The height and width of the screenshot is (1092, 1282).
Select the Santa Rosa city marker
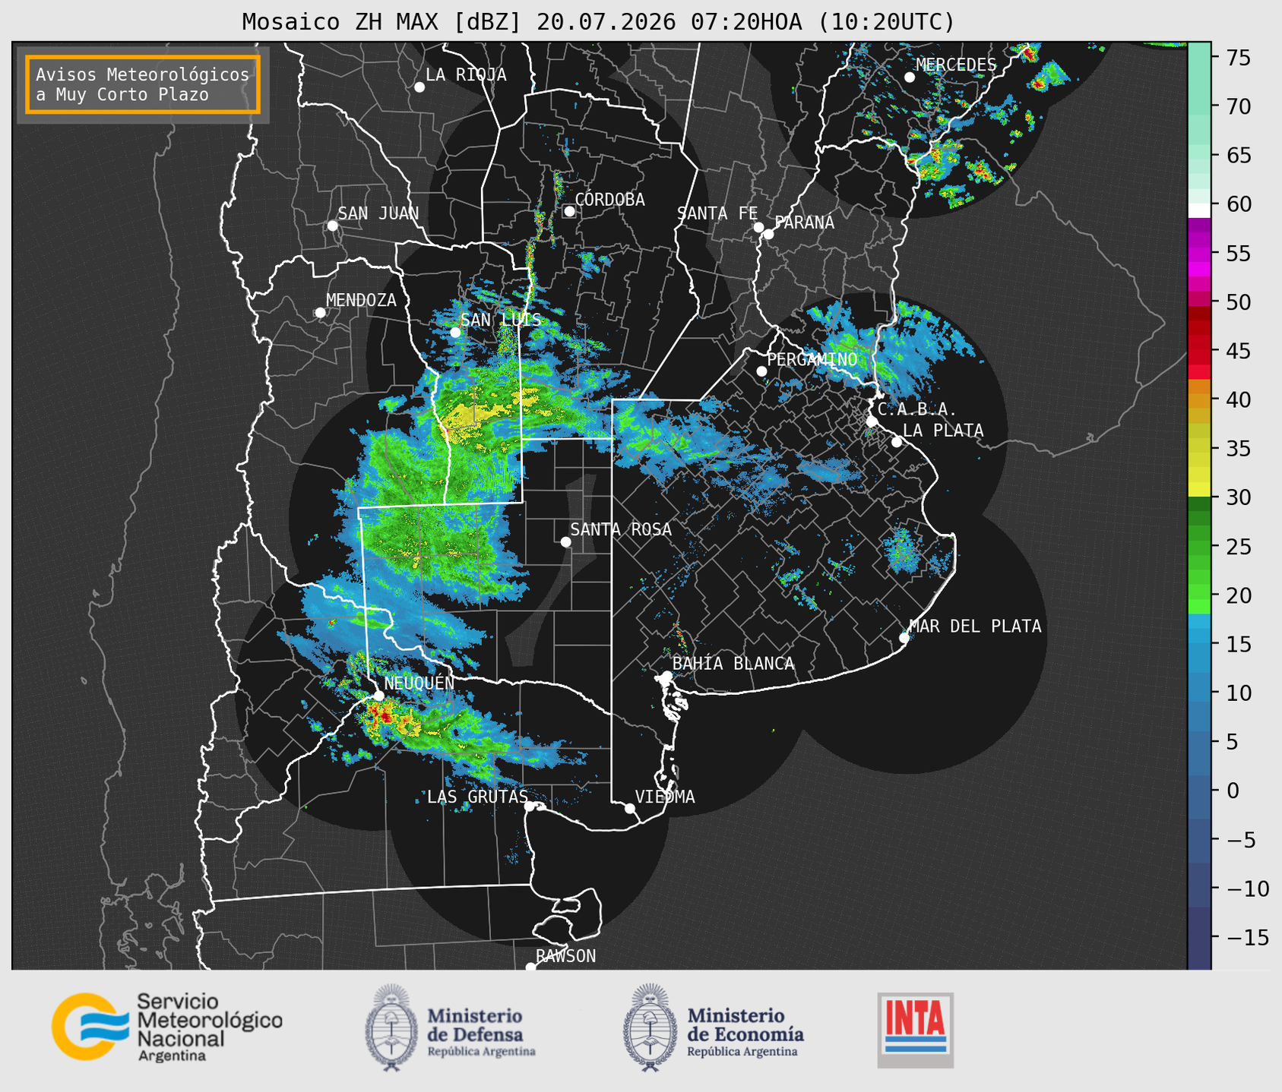(565, 541)
